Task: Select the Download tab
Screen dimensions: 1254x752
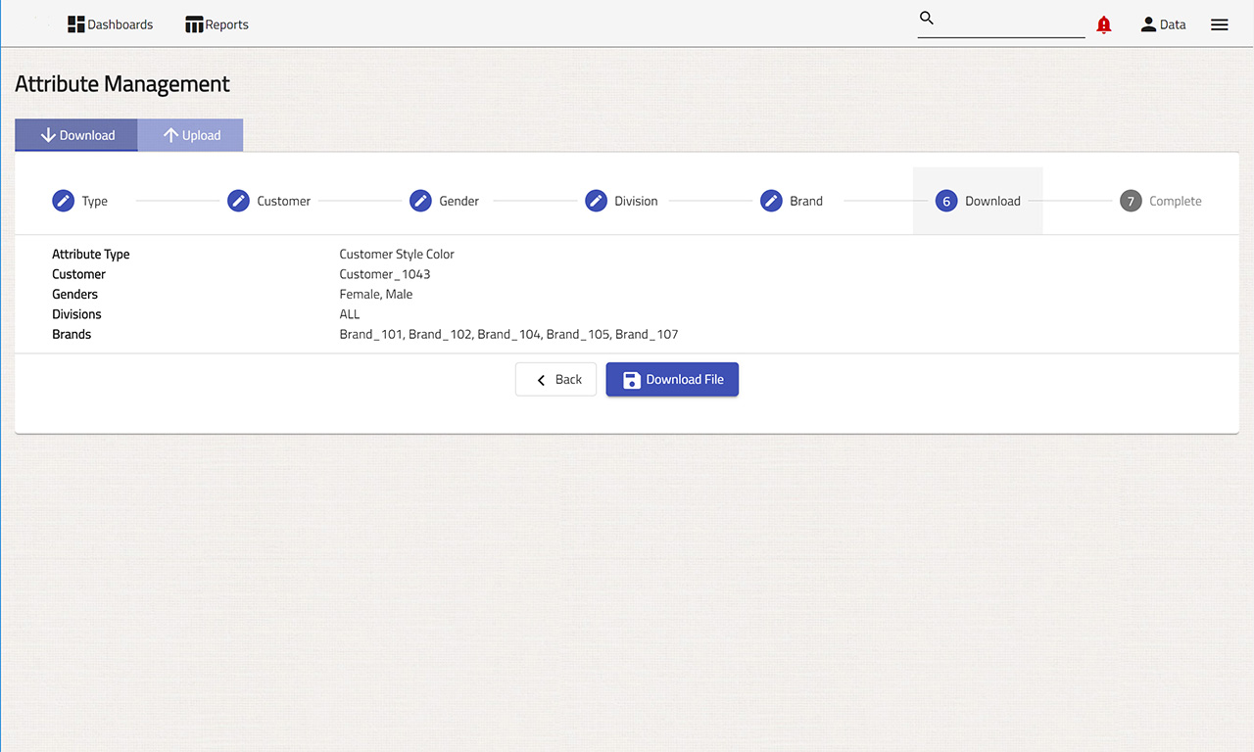Action: [x=76, y=135]
